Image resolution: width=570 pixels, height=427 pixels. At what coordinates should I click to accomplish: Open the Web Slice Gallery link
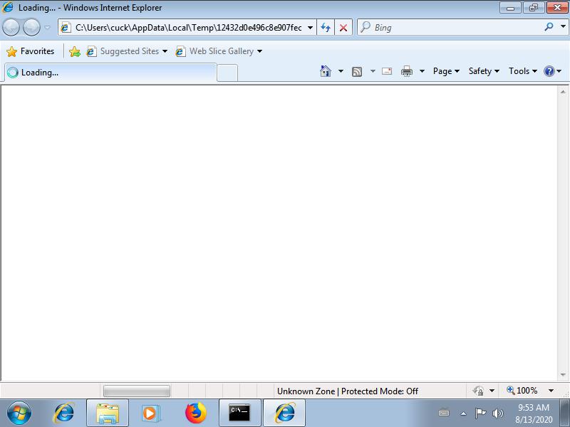coord(215,51)
